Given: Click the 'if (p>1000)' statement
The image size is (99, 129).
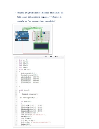Looking at the screenshot, I should 26,102.
